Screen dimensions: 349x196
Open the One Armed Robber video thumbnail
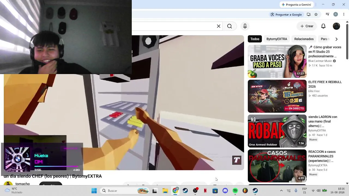[277, 131]
